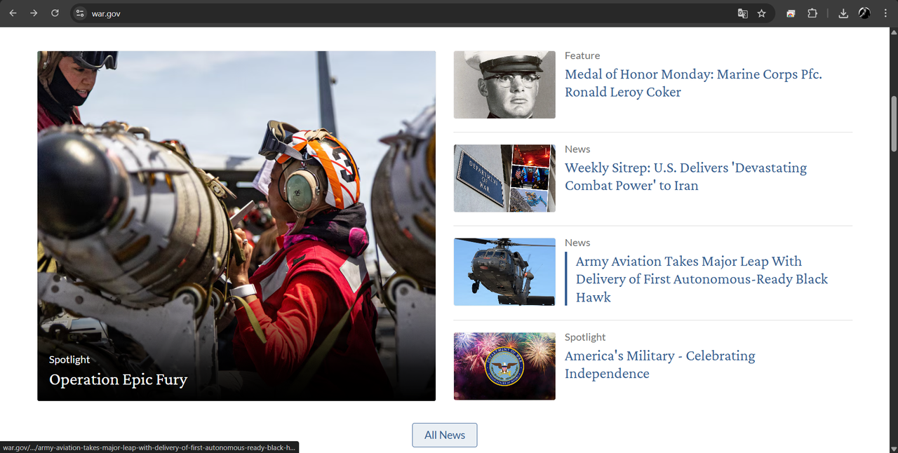Viewport: 898px width, 453px height.
Task: Click the News label above Weekly Sitrep
Action: click(x=577, y=149)
